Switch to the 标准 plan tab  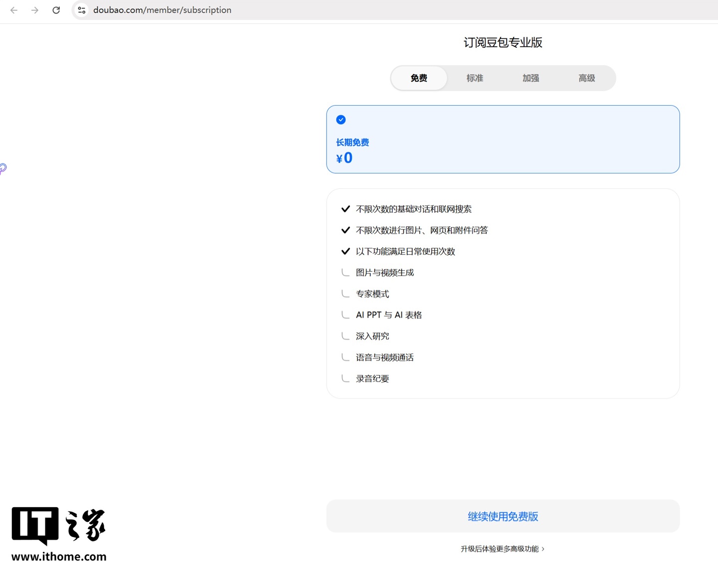tap(475, 78)
